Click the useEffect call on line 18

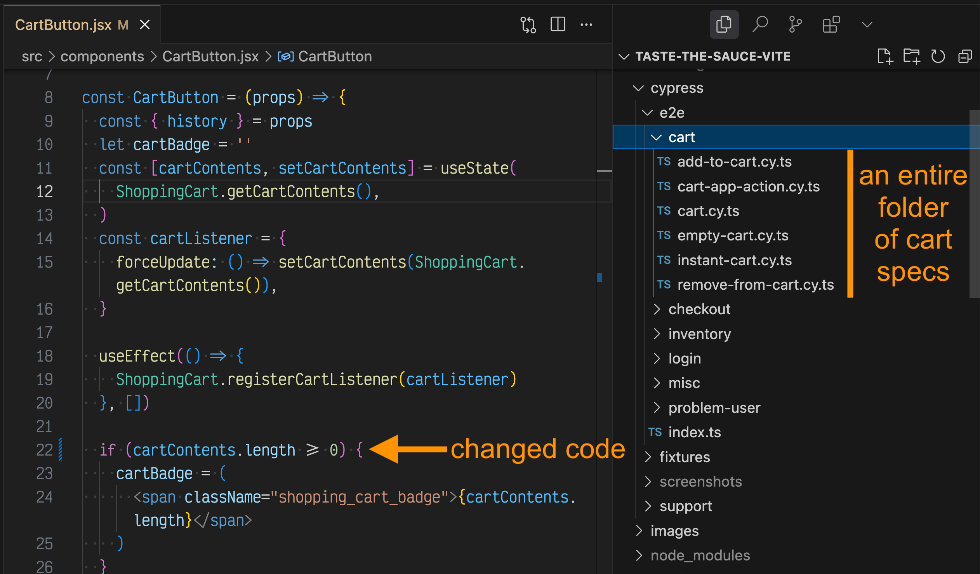pyautogui.click(x=137, y=356)
